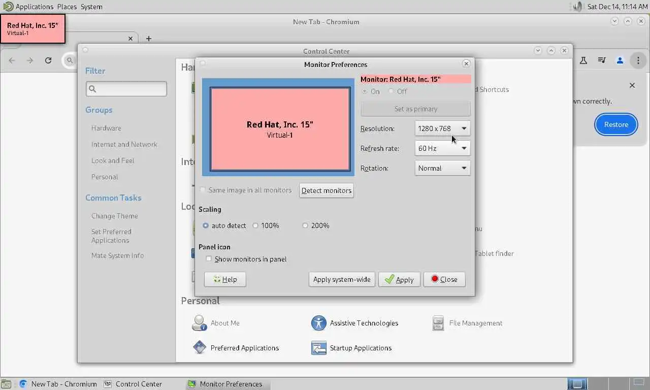Open the Rotation dropdown set to Normal
This screenshot has width=650, height=390.
point(442,168)
